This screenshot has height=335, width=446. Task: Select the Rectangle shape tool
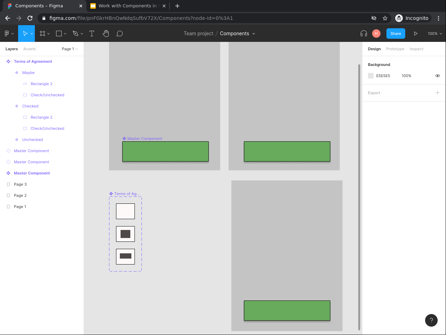pyautogui.click(x=59, y=33)
